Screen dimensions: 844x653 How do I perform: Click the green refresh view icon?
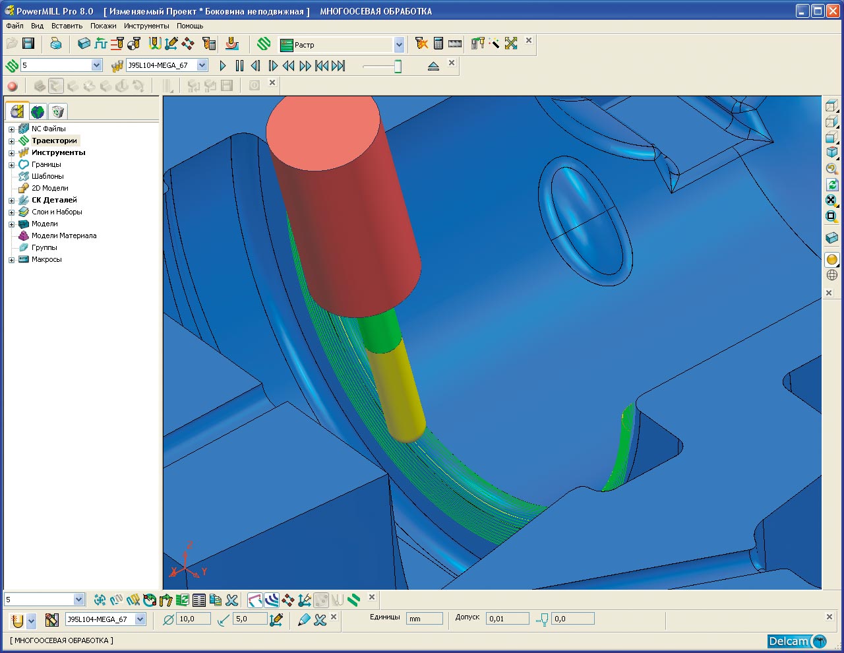point(832,185)
